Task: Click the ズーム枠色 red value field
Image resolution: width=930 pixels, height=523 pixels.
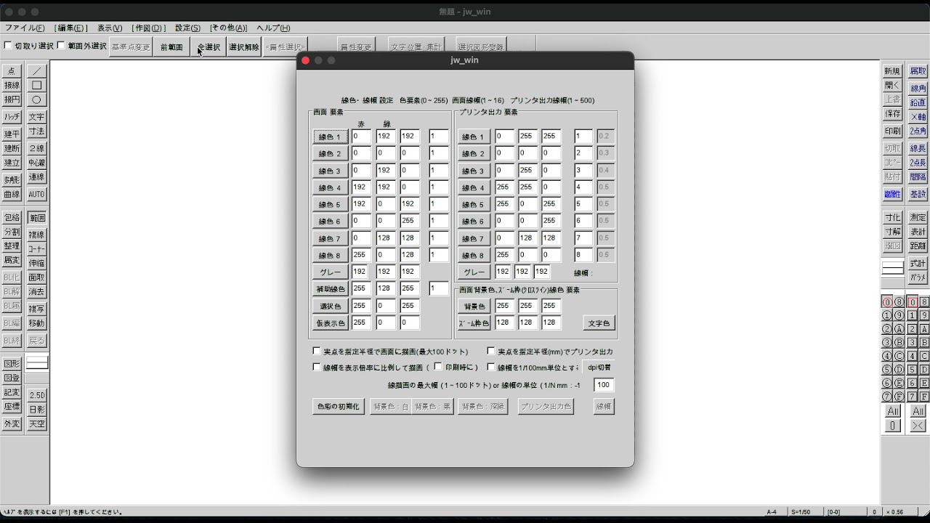Action: (x=505, y=323)
